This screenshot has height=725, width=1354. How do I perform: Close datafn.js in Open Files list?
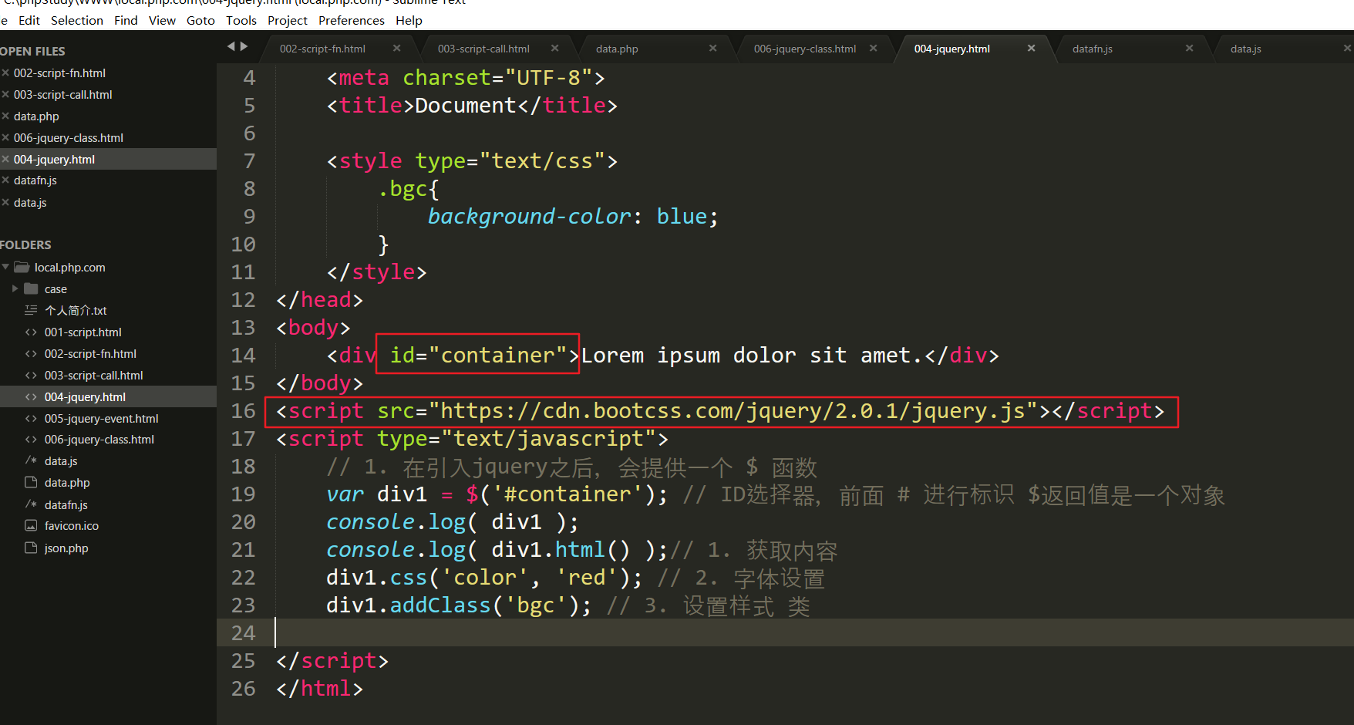point(5,180)
